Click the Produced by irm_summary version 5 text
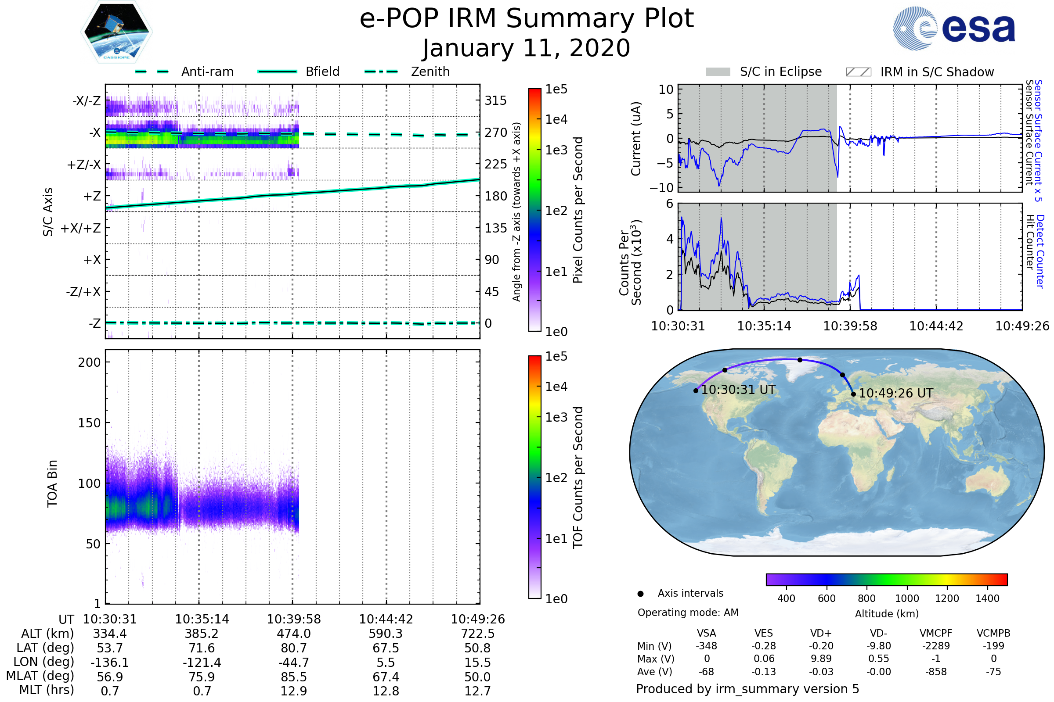The width and height of the screenshot is (1054, 702). 747,689
